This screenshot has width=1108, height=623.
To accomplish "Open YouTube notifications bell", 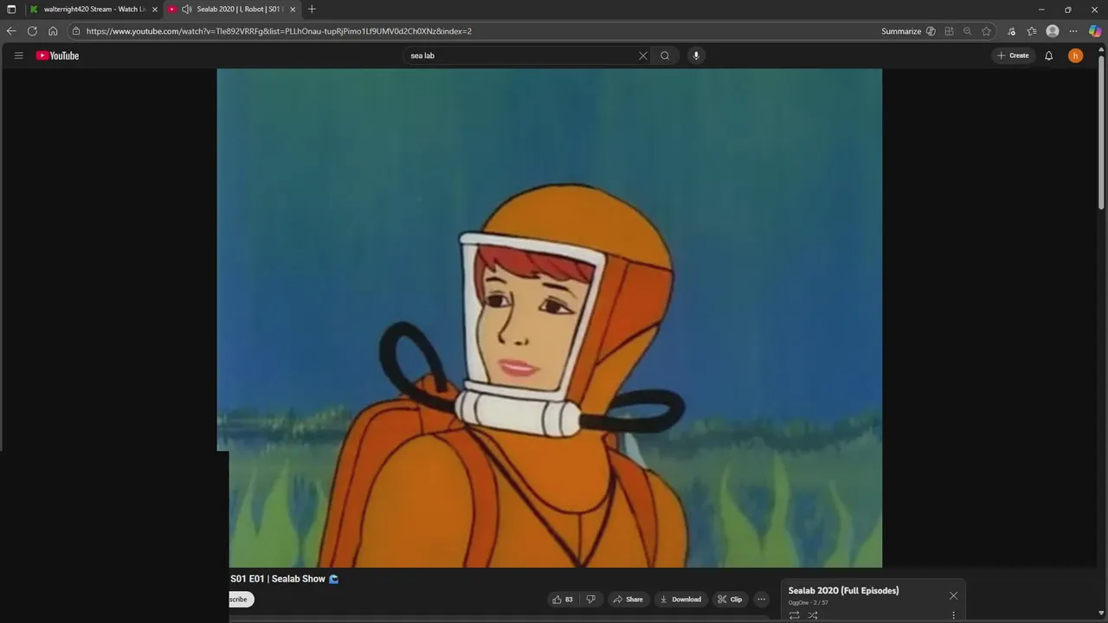I will pos(1049,55).
